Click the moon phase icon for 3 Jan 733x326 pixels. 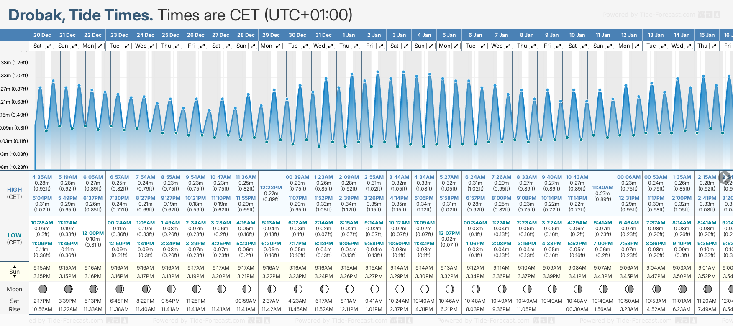(x=400, y=289)
